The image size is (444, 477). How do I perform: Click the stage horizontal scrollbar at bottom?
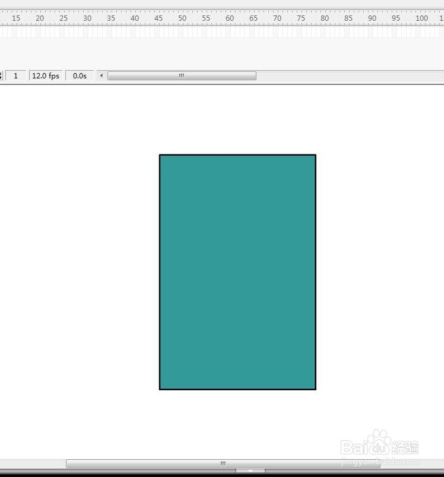point(223,463)
